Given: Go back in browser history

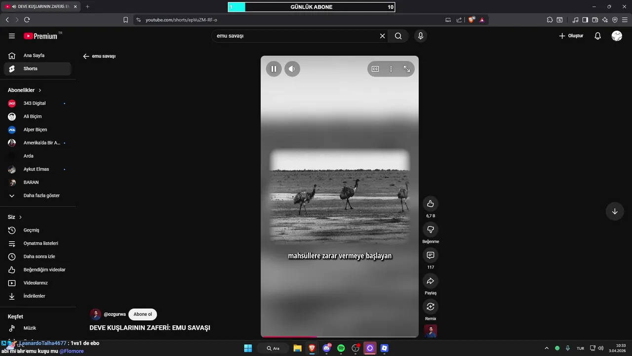Looking at the screenshot, I should click(7, 20).
